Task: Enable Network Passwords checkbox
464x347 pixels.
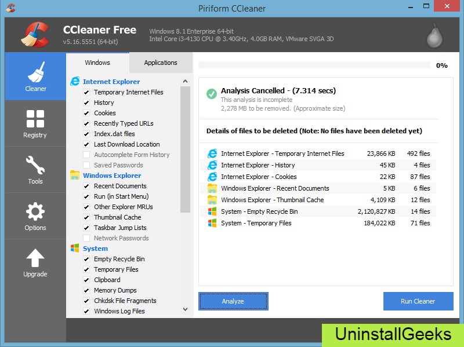Action: click(x=86, y=238)
